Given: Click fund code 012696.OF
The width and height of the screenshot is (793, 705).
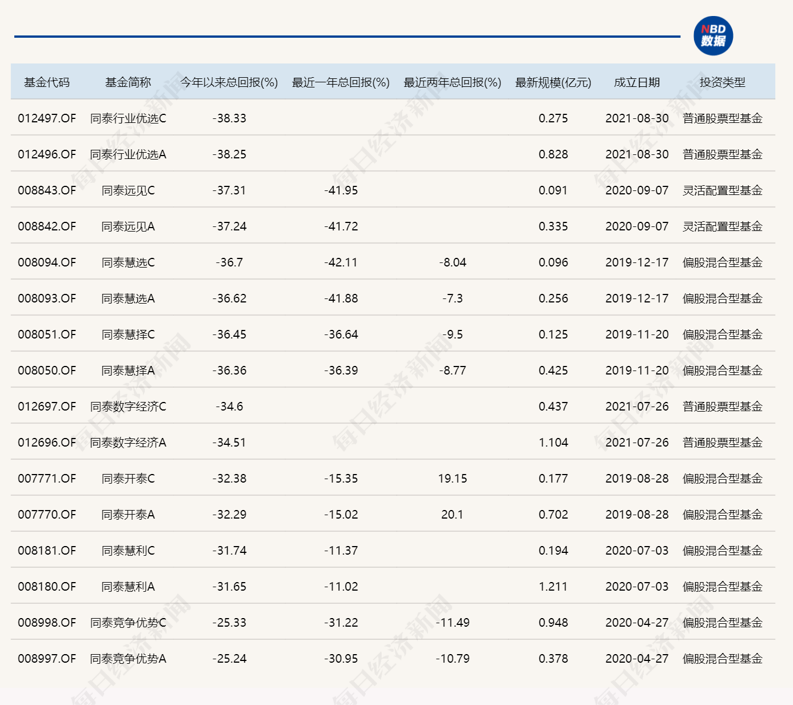Looking at the screenshot, I should pos(47,443).
